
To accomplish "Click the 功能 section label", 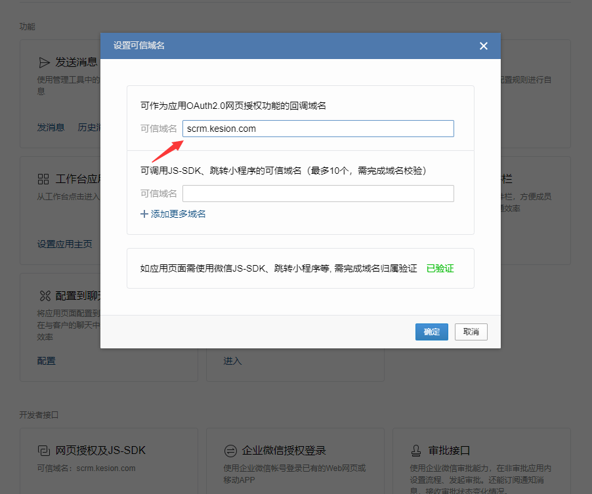I will click(x=27, y=26).
